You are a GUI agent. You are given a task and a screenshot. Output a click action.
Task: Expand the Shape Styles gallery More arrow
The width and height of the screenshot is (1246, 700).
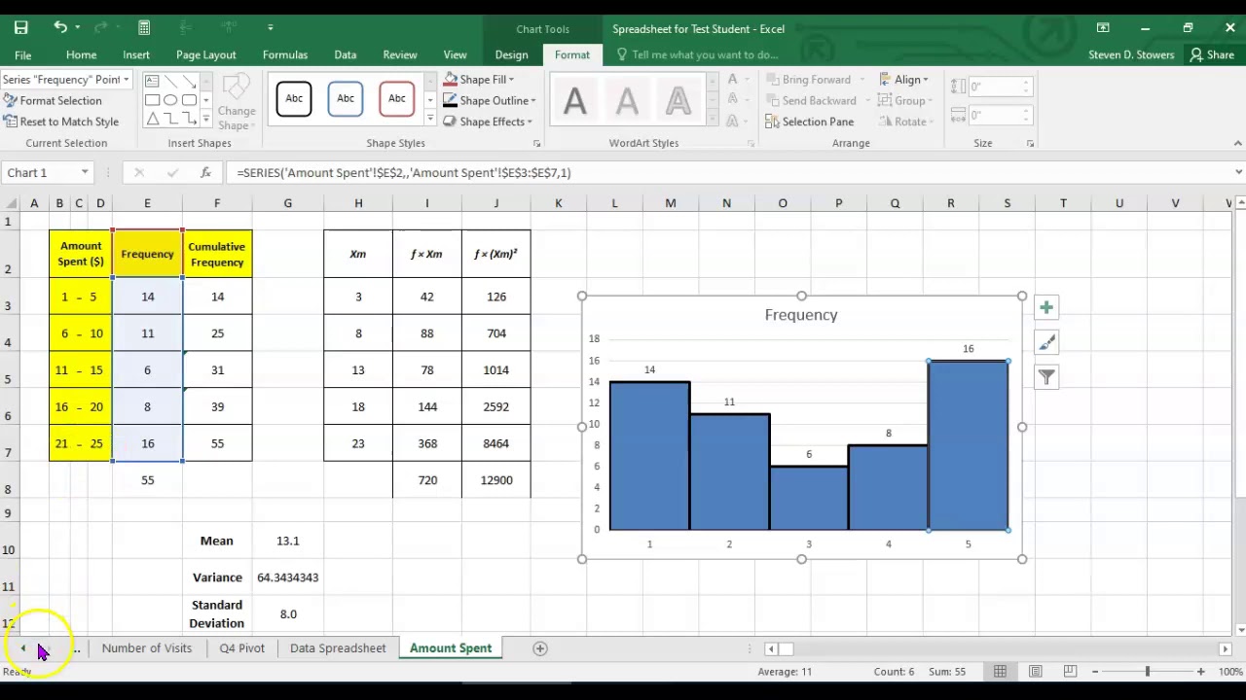[429, 120]
